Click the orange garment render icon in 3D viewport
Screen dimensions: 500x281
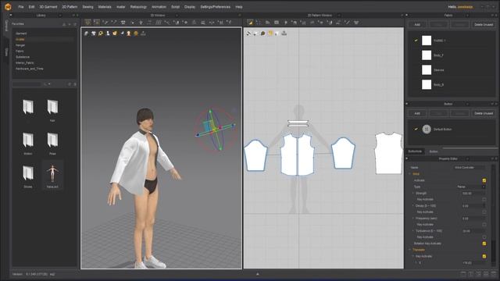click(115, 33)
